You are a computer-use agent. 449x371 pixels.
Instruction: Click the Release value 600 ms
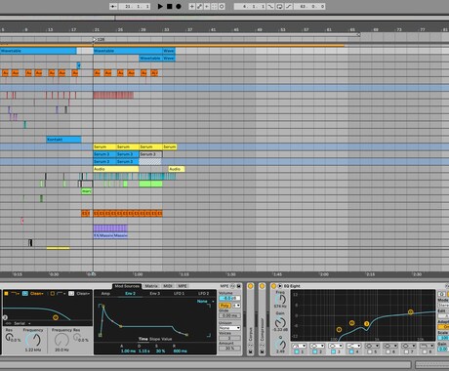point(180,350)
